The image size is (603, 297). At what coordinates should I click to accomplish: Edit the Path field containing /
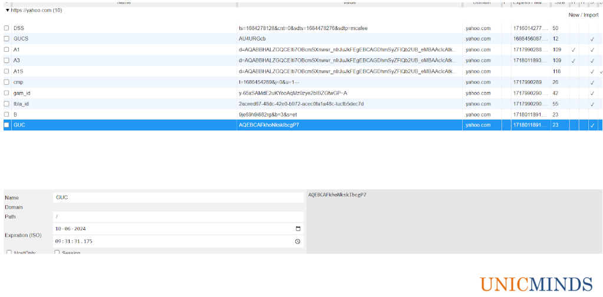pyautogui.click(x=178, y=217)
